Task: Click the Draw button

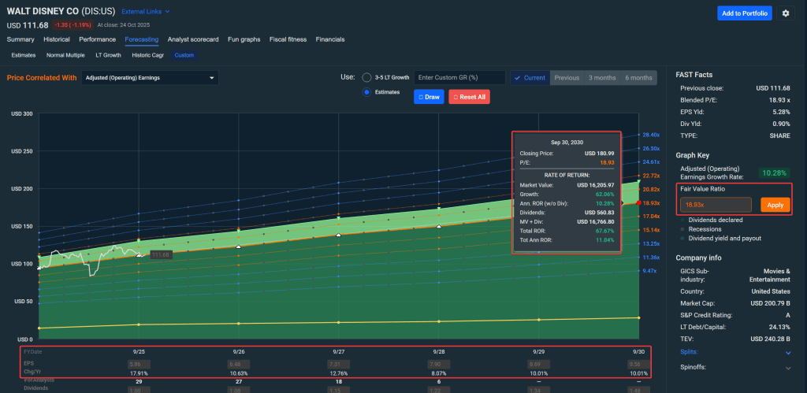Action: [x=429, y=97]
